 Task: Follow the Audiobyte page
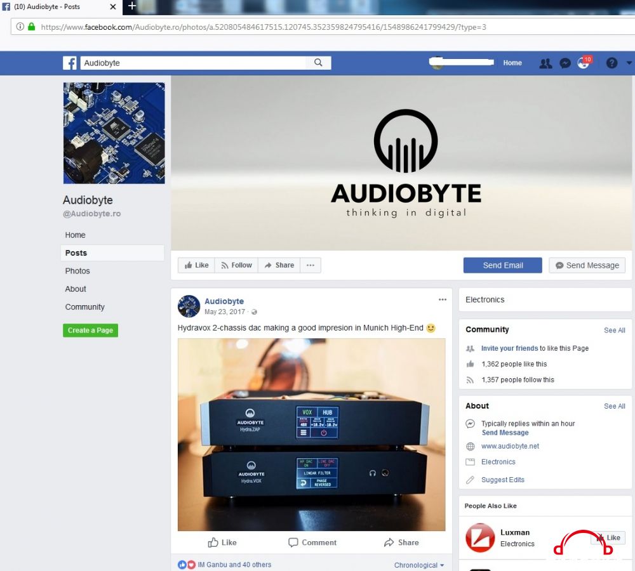tap(236, 265)
